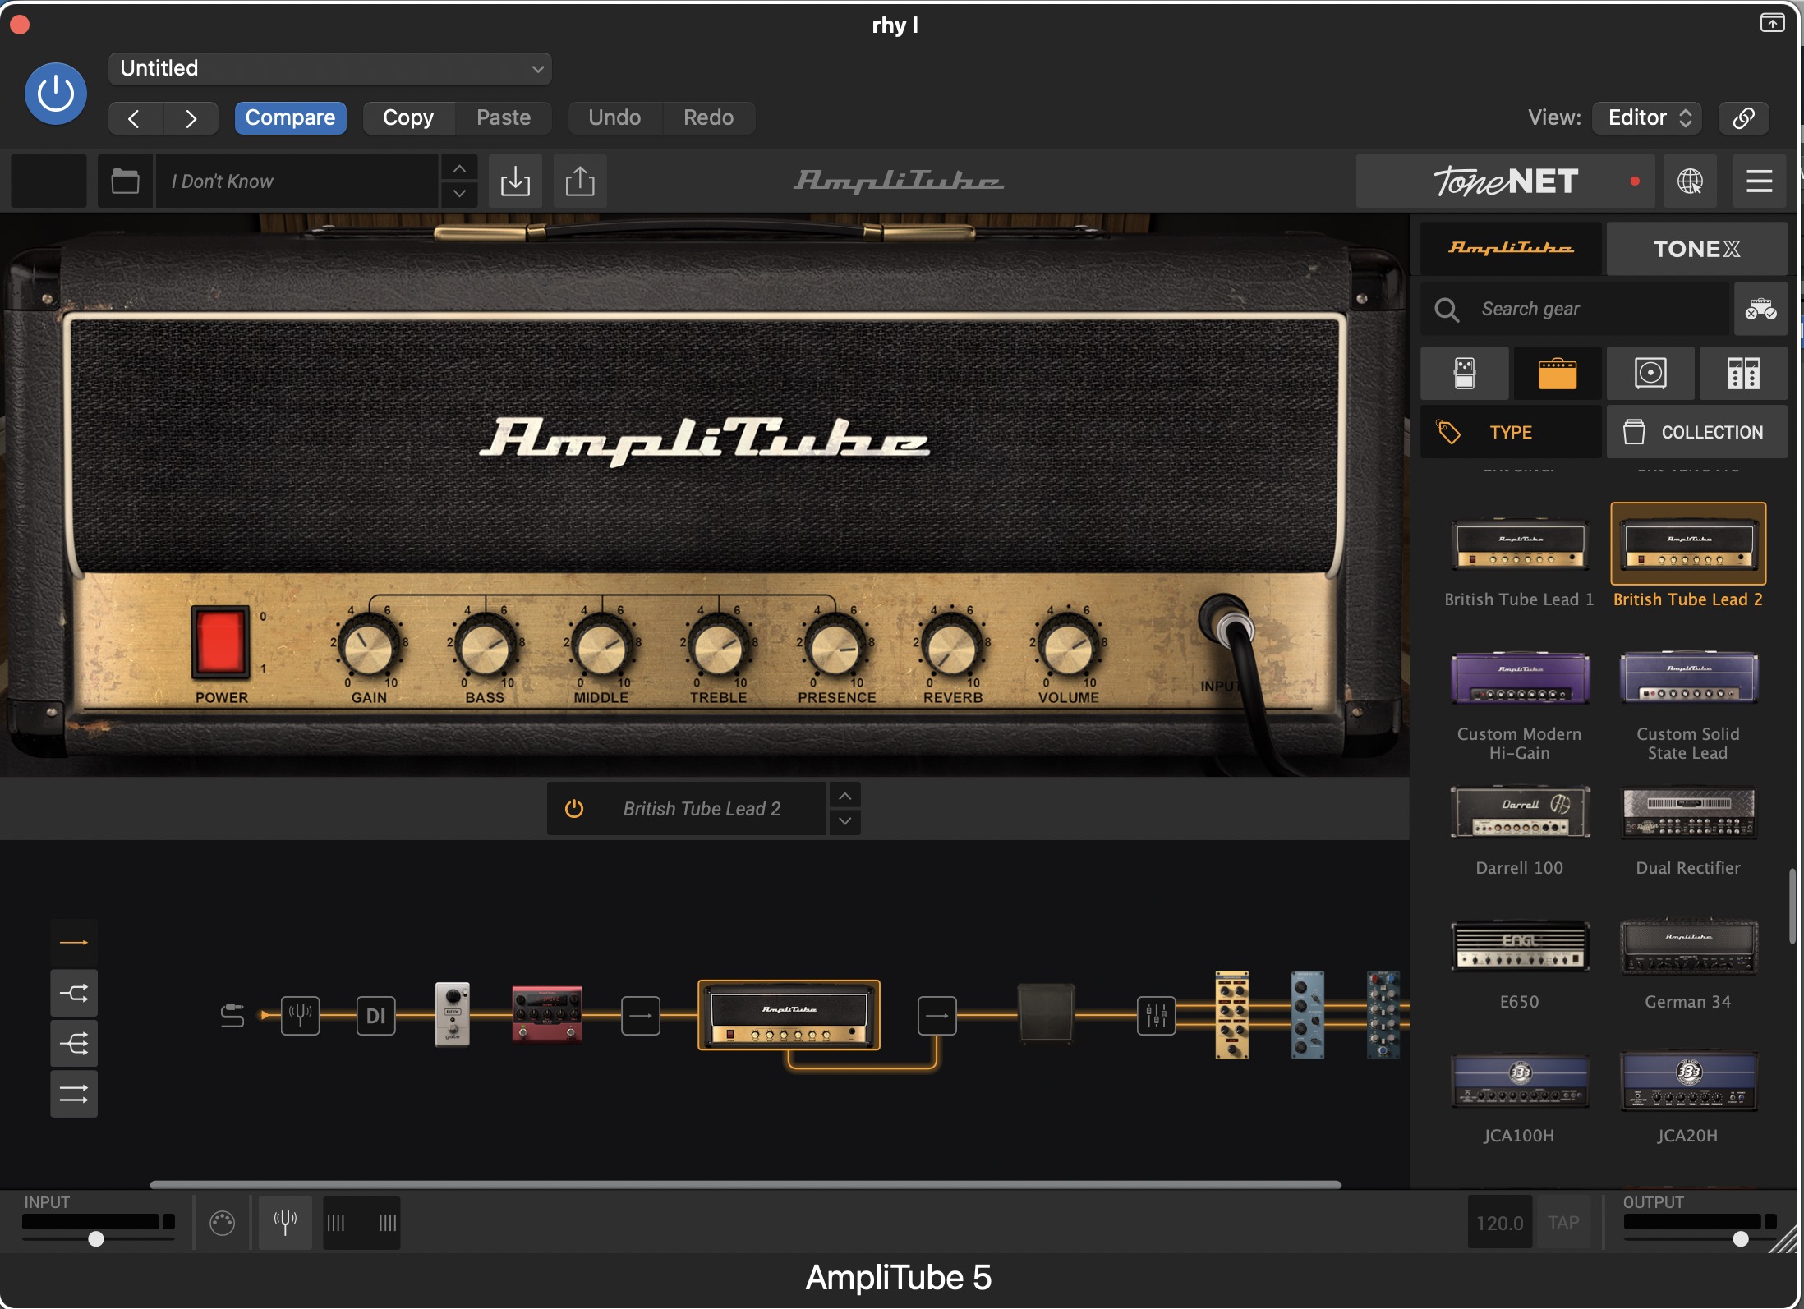1804x1309 pixels.
Task: Toggle the red POWER switch on amp
Action: click(220, 643)
